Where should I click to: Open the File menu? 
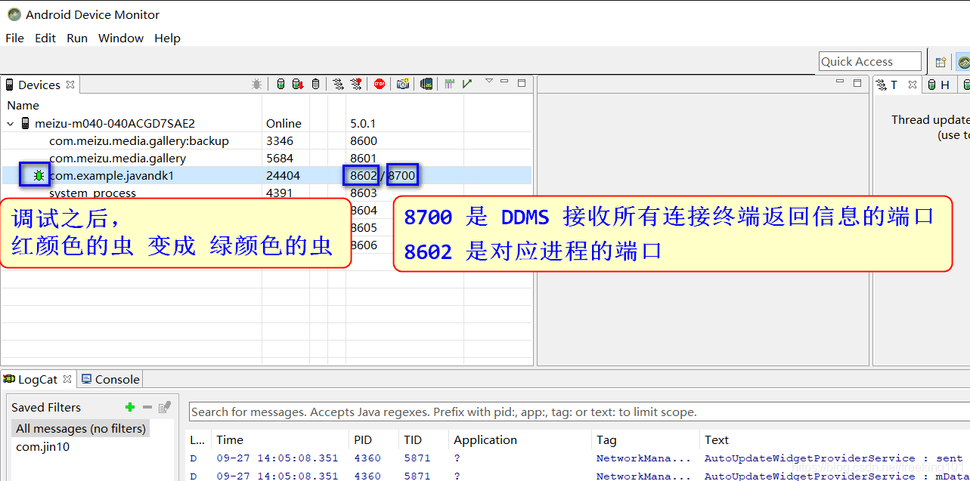click(x=14, y=38)
